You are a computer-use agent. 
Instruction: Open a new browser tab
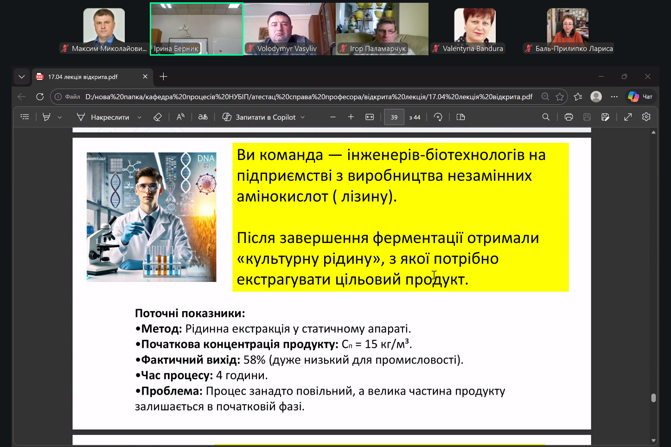163,77
